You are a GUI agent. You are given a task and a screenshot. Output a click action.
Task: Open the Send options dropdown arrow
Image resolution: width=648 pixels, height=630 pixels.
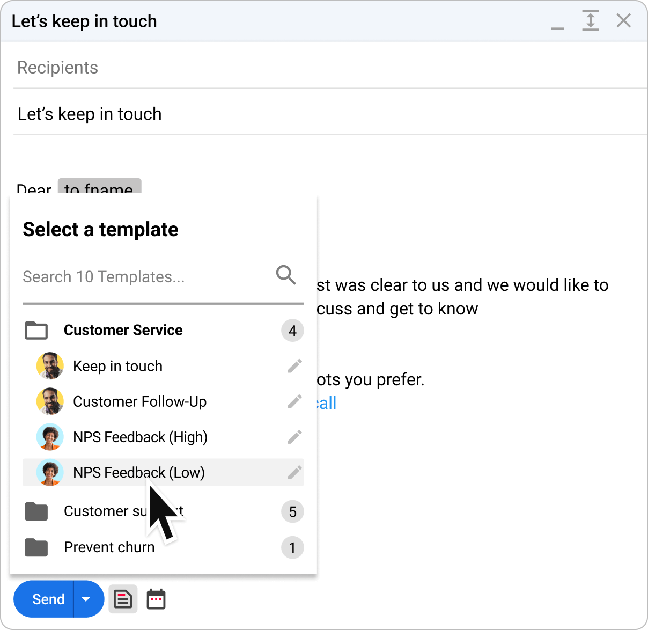point(86,599)
